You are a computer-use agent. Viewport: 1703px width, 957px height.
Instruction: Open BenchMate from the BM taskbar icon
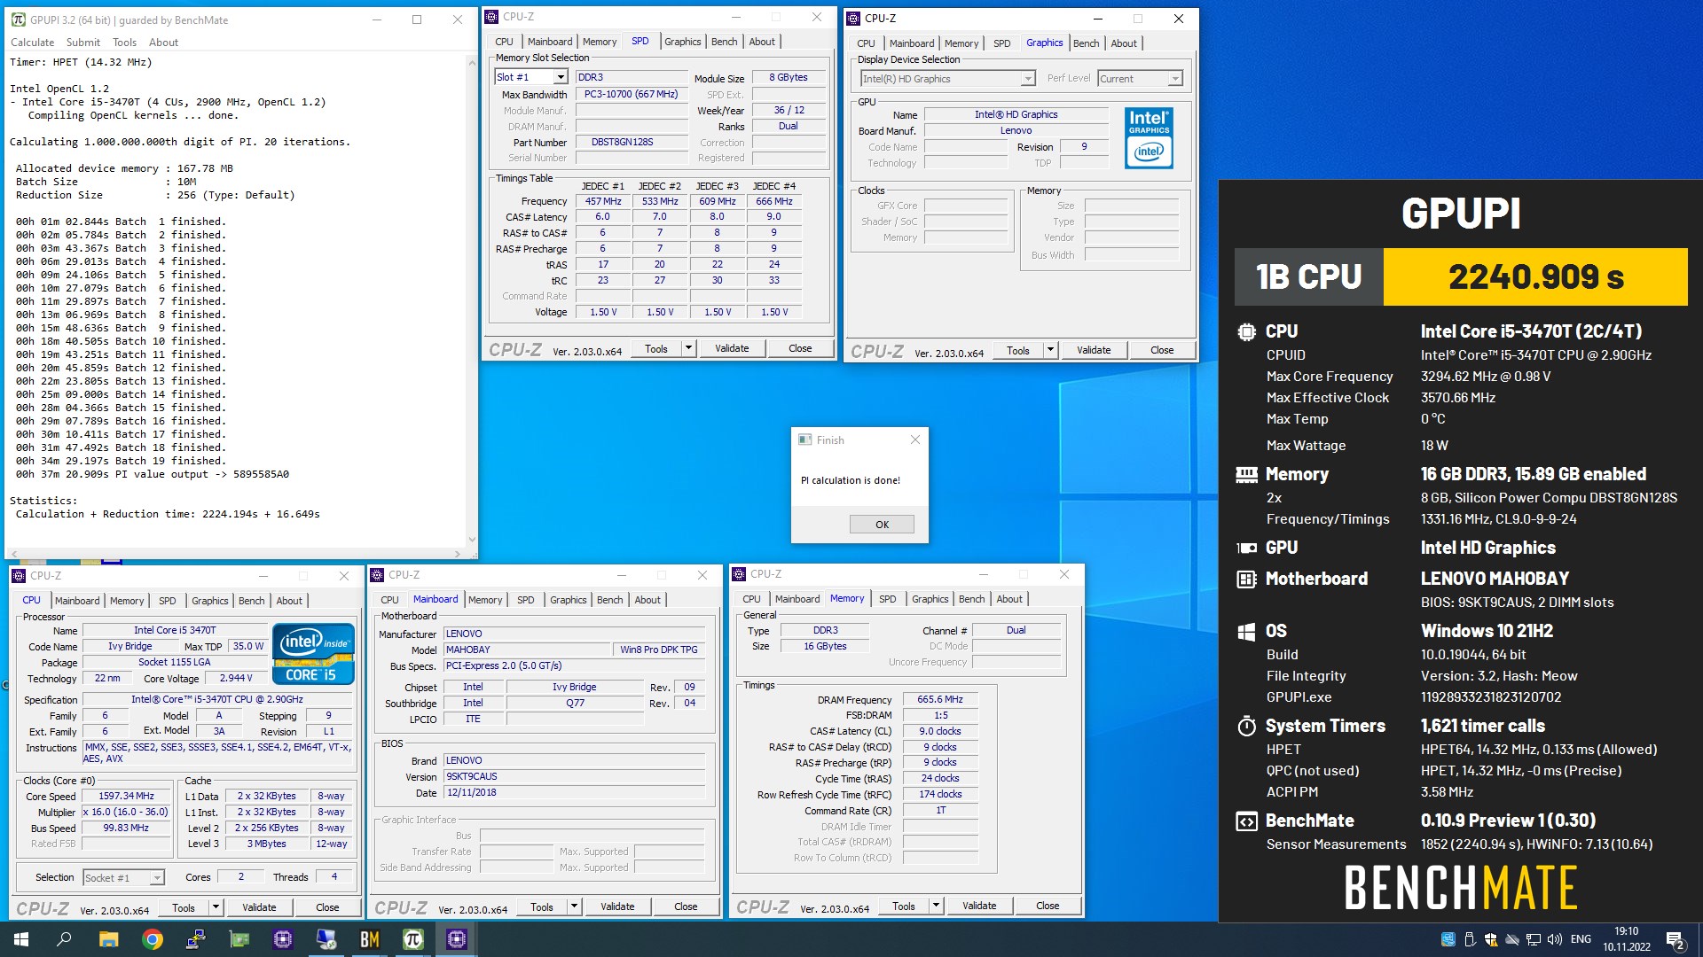click(370, 939)
